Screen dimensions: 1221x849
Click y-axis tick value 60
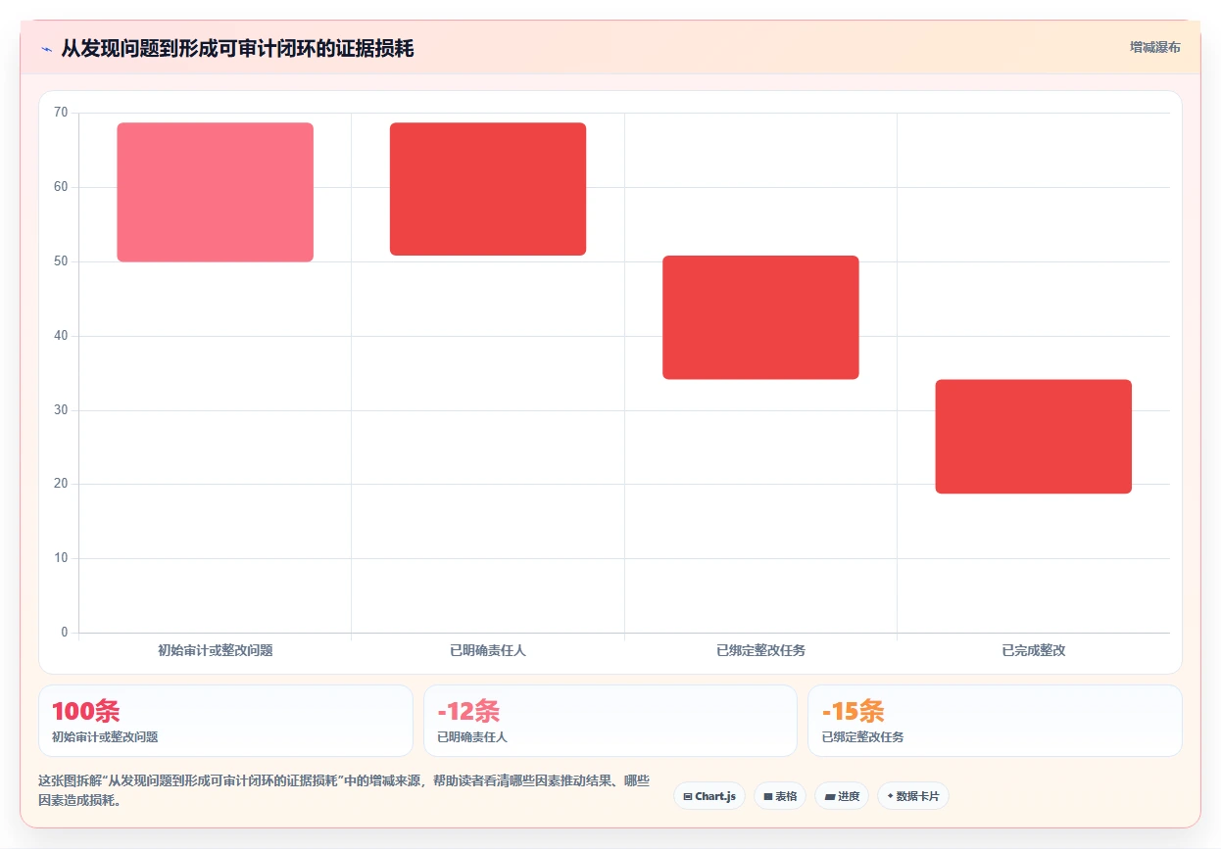point(61,187)
